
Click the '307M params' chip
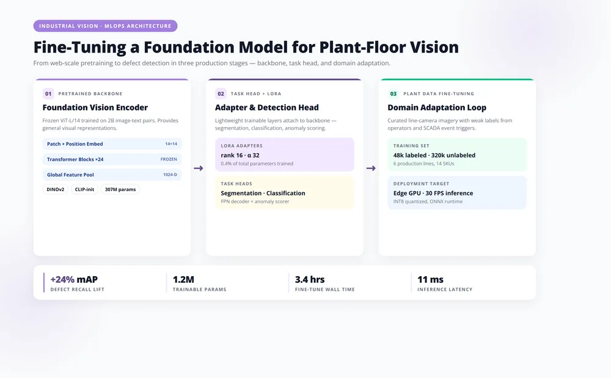click(120, 189)
